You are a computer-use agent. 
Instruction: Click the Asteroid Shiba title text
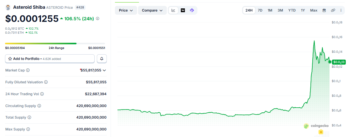click(x=29, y=7)
